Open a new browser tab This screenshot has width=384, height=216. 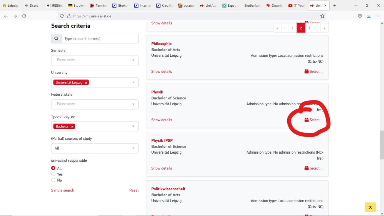tap(335, 5)
